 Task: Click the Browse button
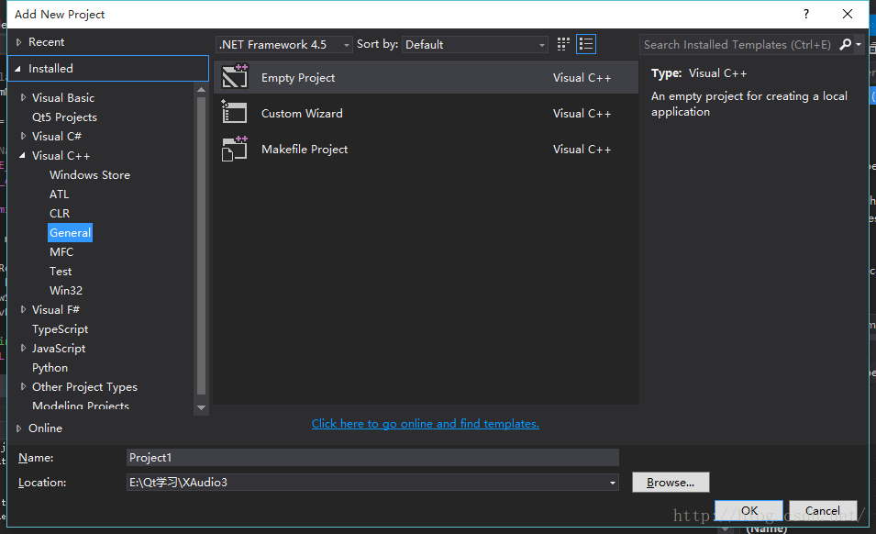click(x=671, y=482)
